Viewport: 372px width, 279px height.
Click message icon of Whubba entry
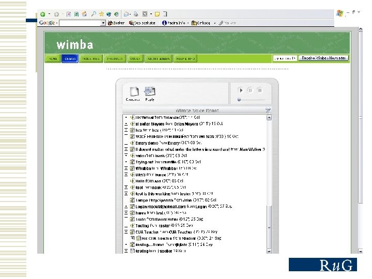point(132,168)
